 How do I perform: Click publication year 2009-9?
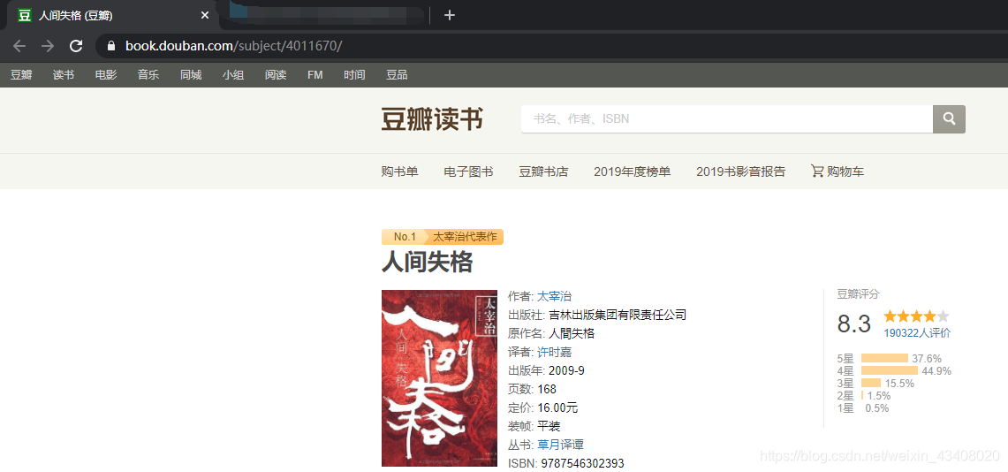point(566,370)
